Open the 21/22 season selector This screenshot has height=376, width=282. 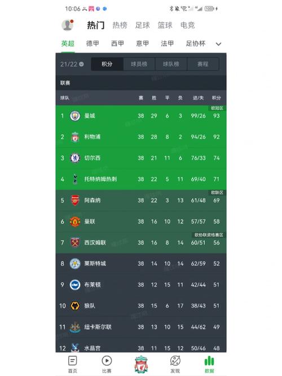pos(72,64)
